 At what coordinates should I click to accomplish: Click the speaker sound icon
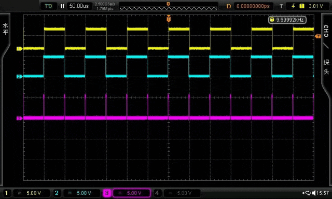tap(314, 193)
